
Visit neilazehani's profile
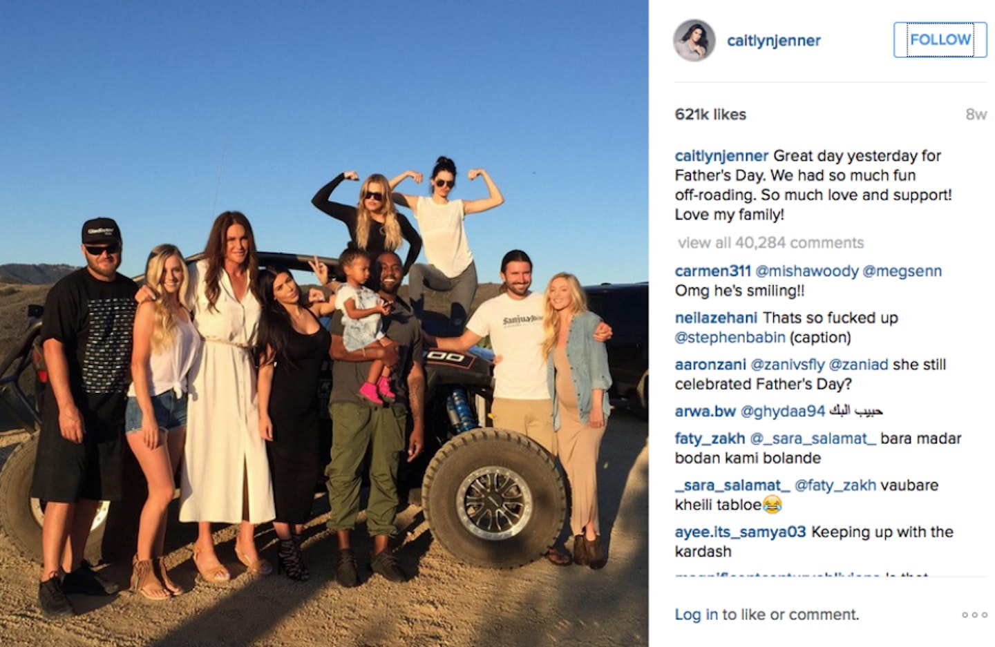tap(716, 318)
